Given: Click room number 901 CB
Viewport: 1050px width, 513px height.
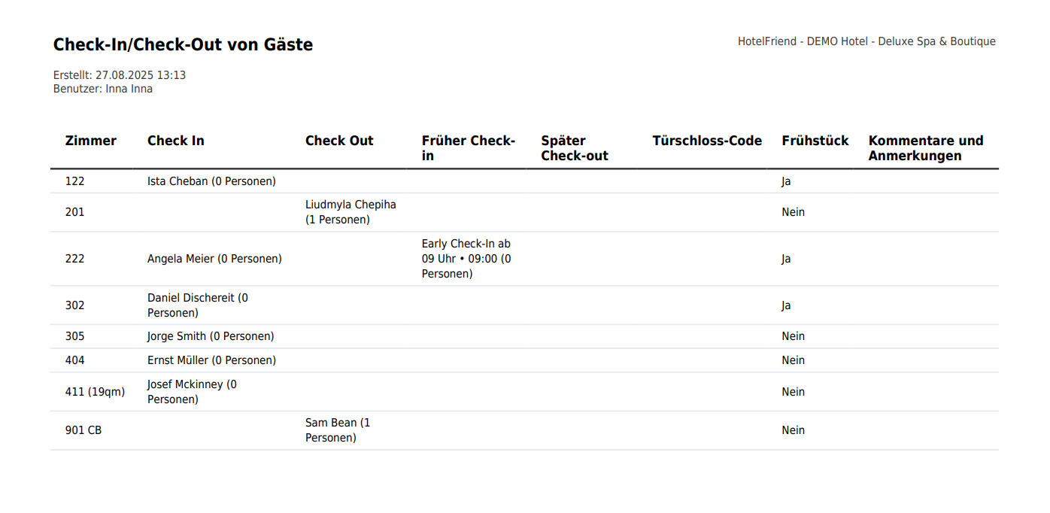Looking at the screenshot, I should [83, 430].
